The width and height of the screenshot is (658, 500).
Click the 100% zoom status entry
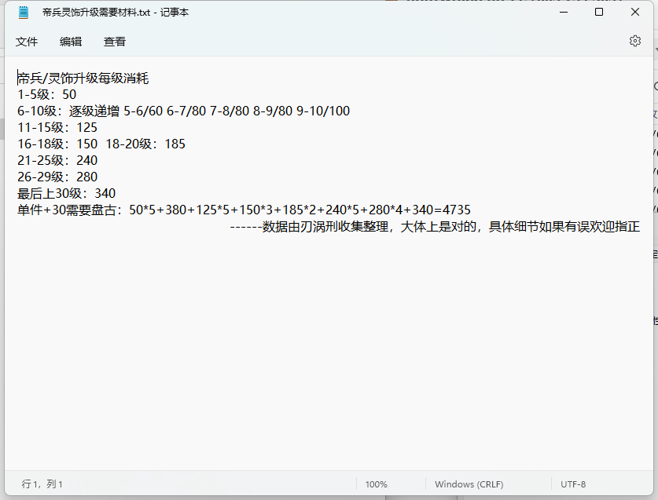[376, 484]
